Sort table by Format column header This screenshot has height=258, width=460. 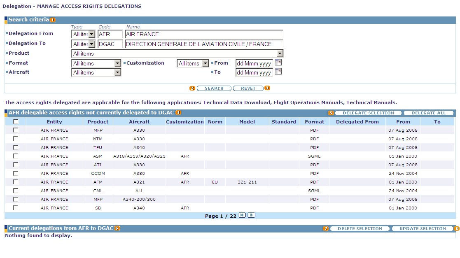[x=314, y=122]
